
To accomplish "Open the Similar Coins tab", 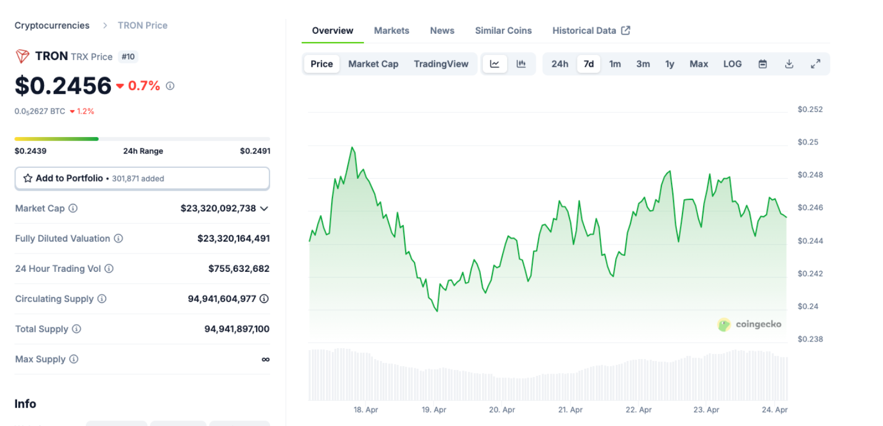I will [503, 31].
